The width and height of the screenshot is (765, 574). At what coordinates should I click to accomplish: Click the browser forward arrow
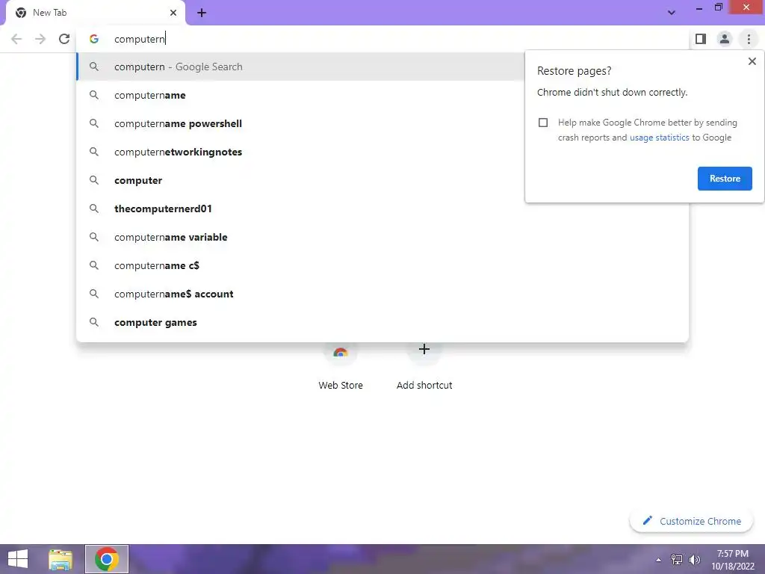click(40, 39)
